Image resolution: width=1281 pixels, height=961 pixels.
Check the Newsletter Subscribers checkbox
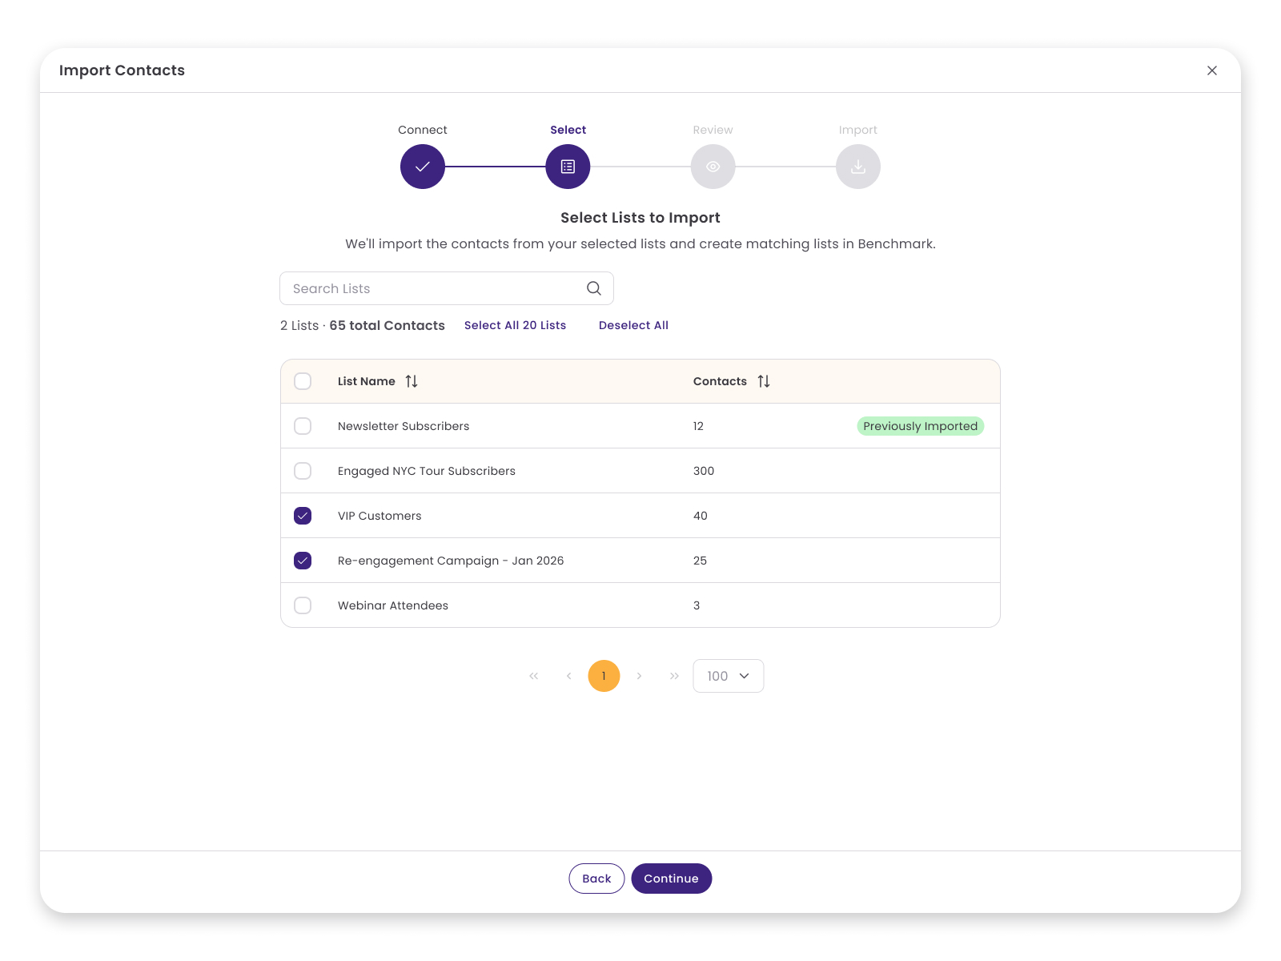click(303, 426)
